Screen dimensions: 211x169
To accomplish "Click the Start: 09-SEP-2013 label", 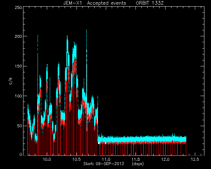I will pos(104,164).
